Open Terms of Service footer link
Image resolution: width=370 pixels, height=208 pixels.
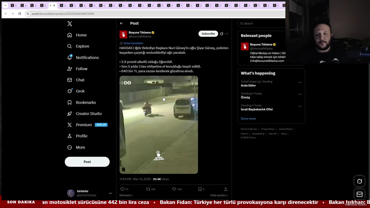[x=249, y=129]
